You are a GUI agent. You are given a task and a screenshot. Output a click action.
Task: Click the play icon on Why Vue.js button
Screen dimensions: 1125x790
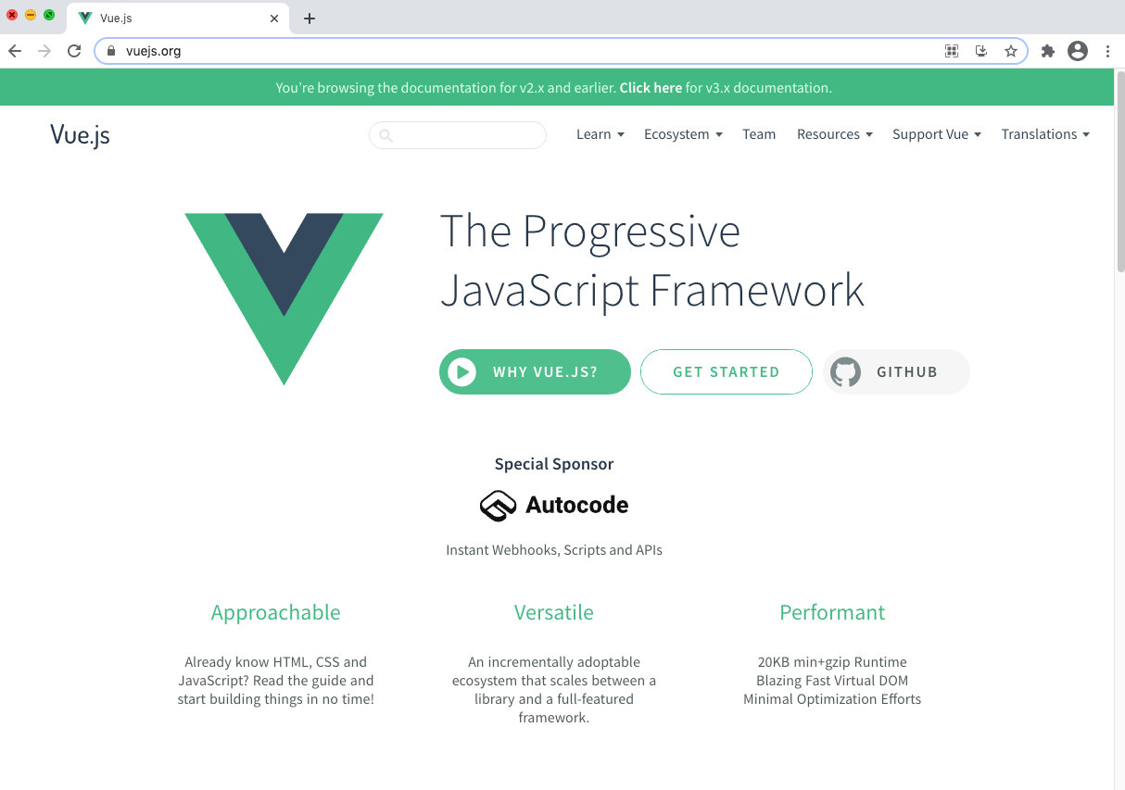(461, 371)
